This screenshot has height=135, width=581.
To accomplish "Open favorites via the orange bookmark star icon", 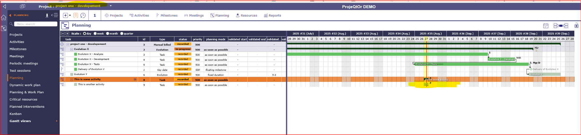I will [76, 15].
